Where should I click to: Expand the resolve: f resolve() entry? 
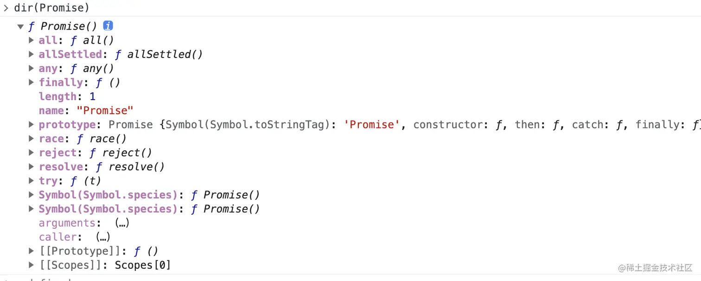click(x=31, y=166)
